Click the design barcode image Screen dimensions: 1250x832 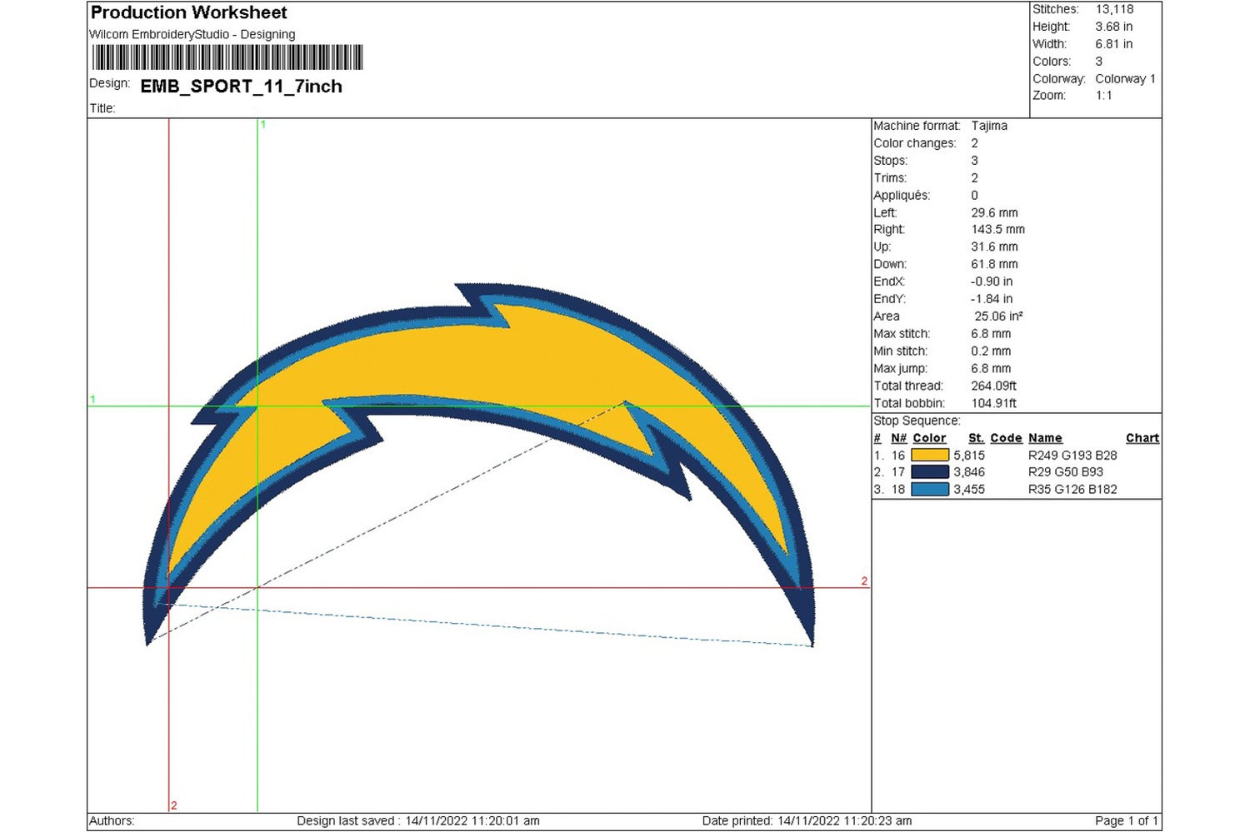pos(227,58)
